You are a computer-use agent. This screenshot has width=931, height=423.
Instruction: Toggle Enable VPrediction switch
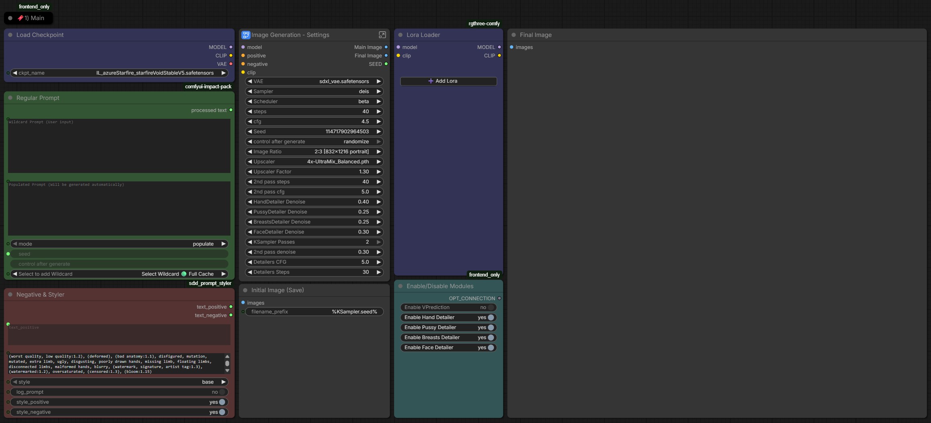[x=491, y=307]
